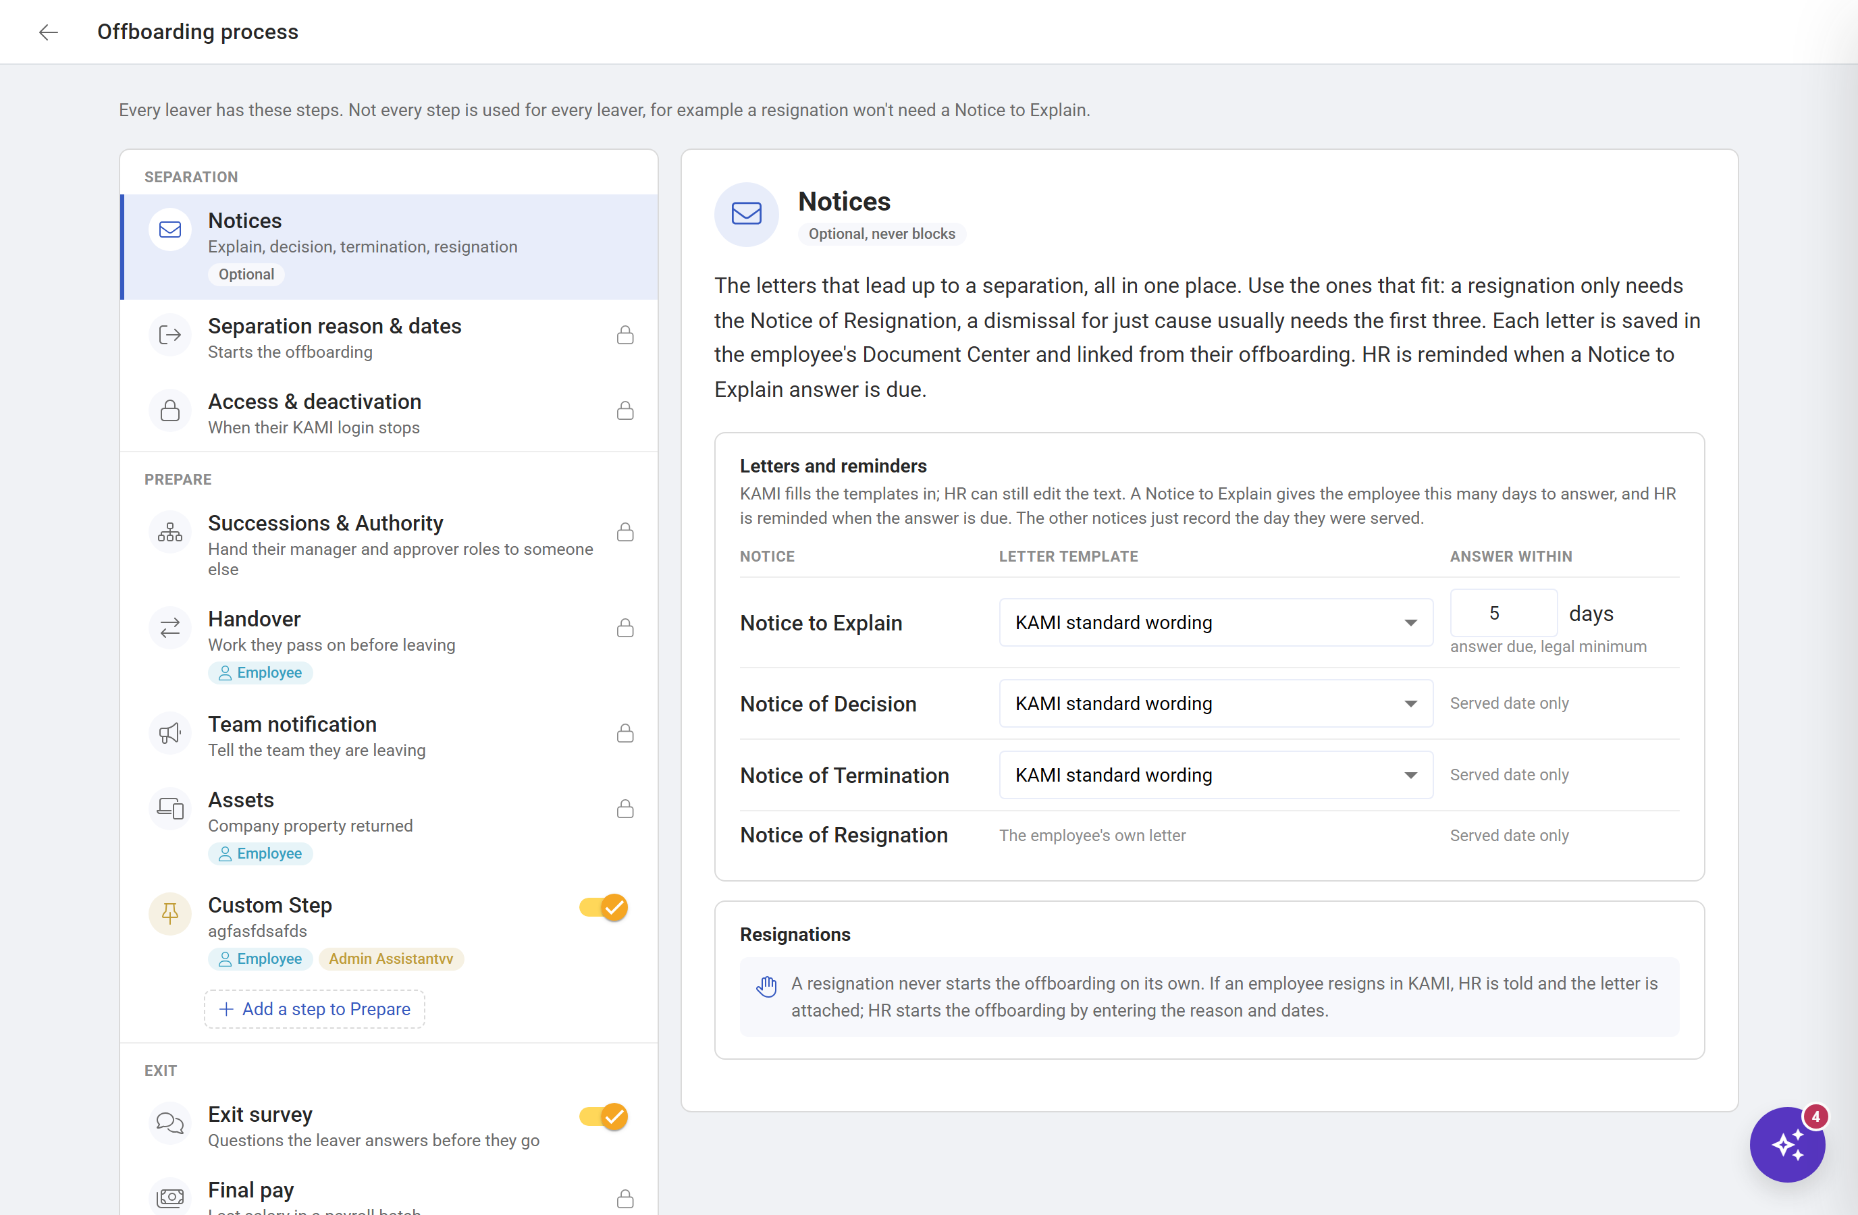The image size is (1858, 1215).
Task: Open Notice of Decision template dropdown
Action: [1215, 704]
